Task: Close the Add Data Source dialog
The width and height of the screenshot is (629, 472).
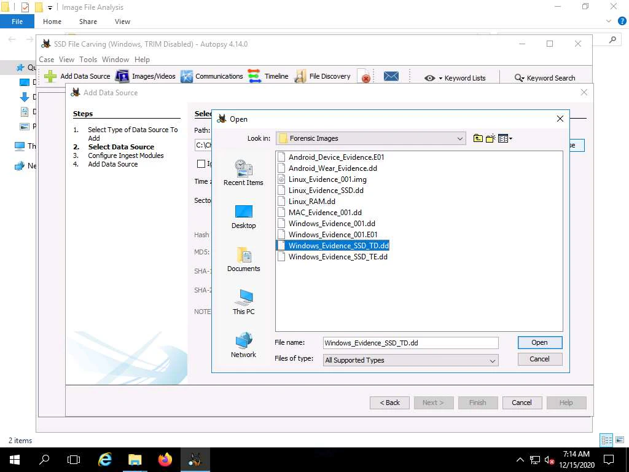Action: [x=584, y=92]
